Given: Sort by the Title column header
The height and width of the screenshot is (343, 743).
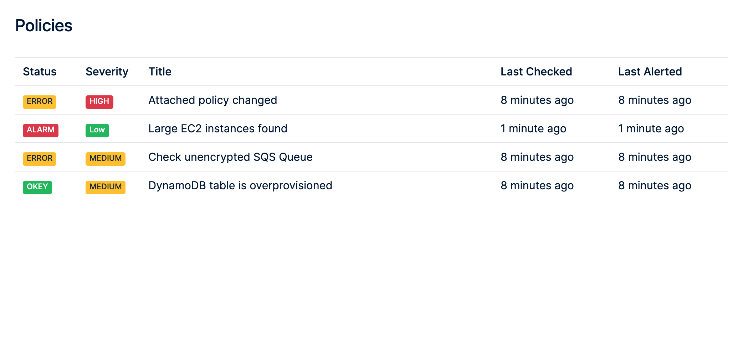Looking at the screenshot, I should pos(160,72).
